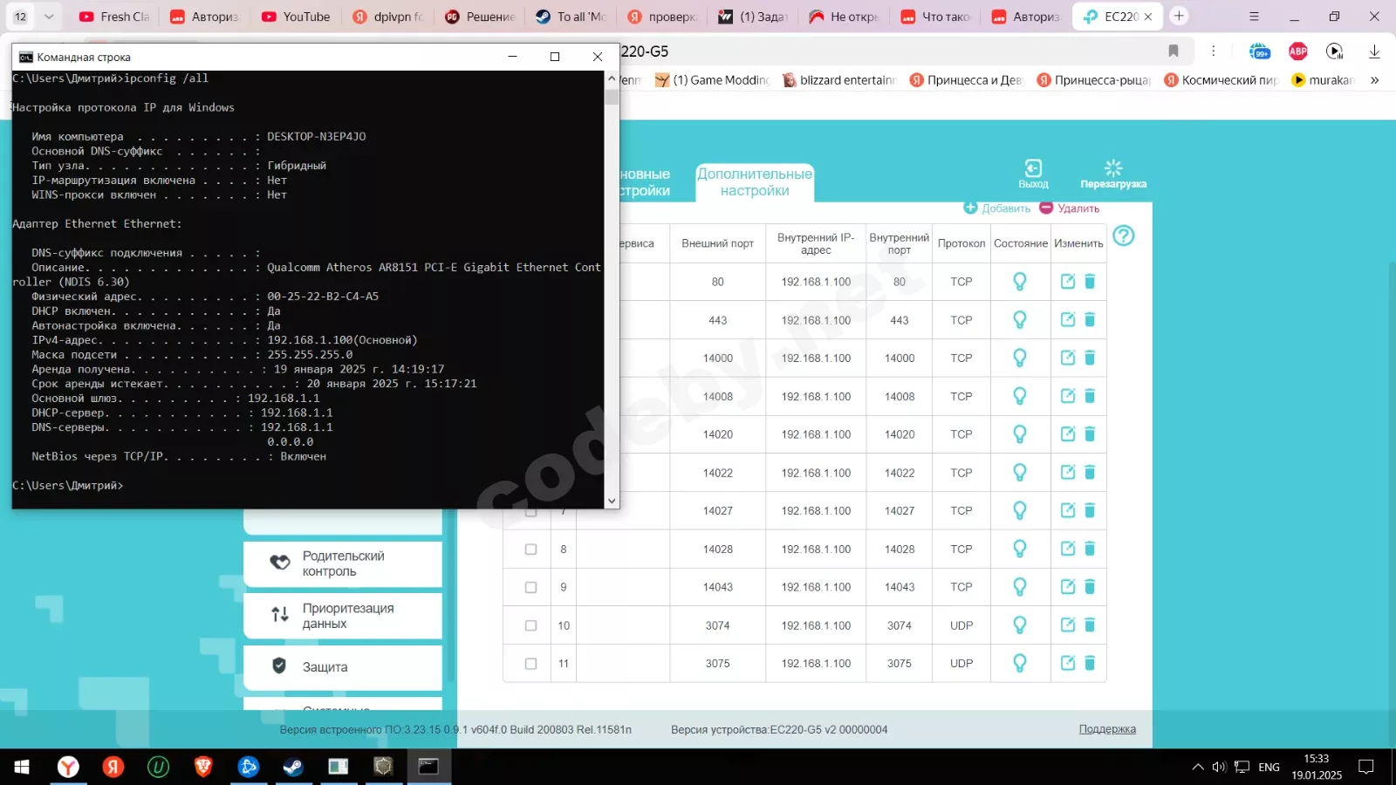The image size is (1396, 785).
Task: Click command prompt scrollbar up arrow
Action: [612, 78]
